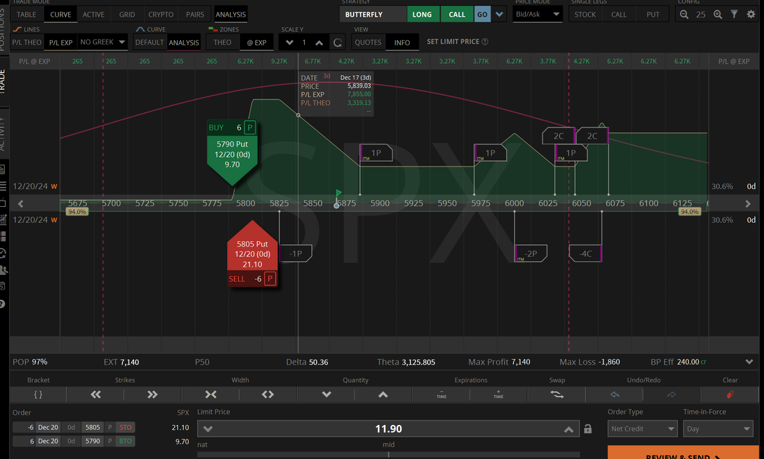The image size is (764, 459).
Task: Switch to the CRYPTO trade mode tab
Action: click(161, 15)
